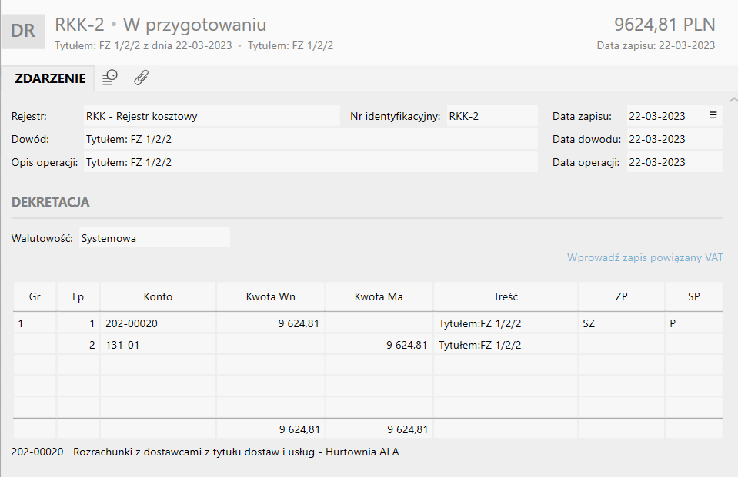738x477 pixels.
Task: Set the Data dowodu field value
Action: coord(674,139)
